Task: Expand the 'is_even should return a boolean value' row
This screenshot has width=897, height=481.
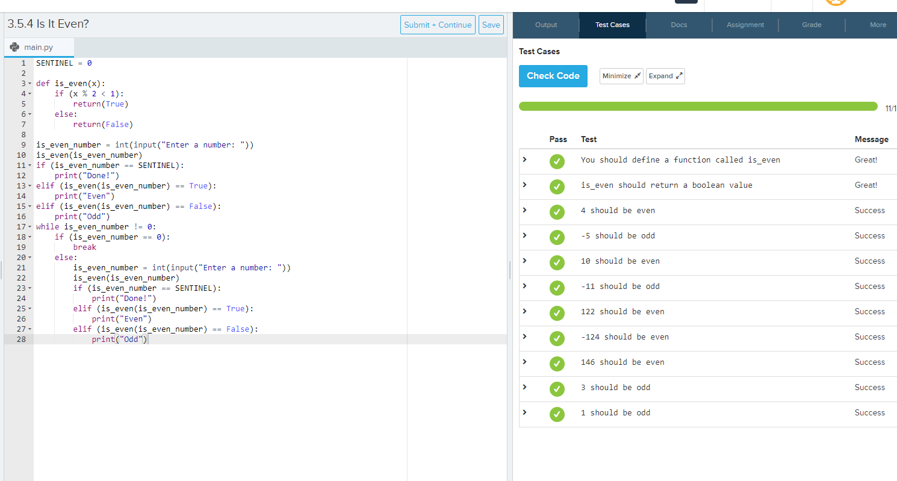Action: (524, 185)
